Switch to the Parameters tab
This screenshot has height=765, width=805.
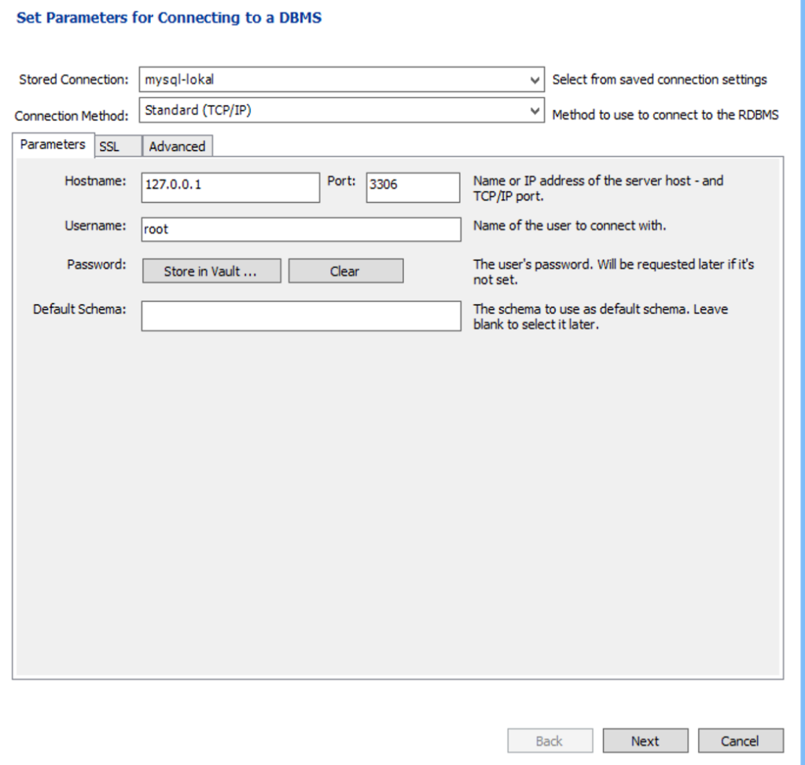click(x=53, y=145)
